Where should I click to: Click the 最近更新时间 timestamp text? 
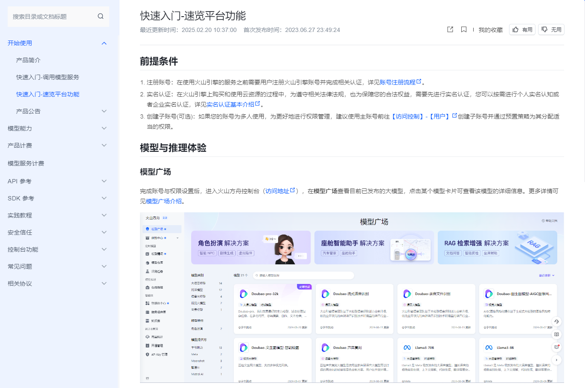tap(188, 30)
